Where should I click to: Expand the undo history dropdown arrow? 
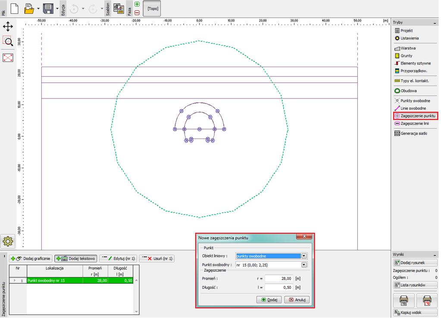tap(83, 9)
